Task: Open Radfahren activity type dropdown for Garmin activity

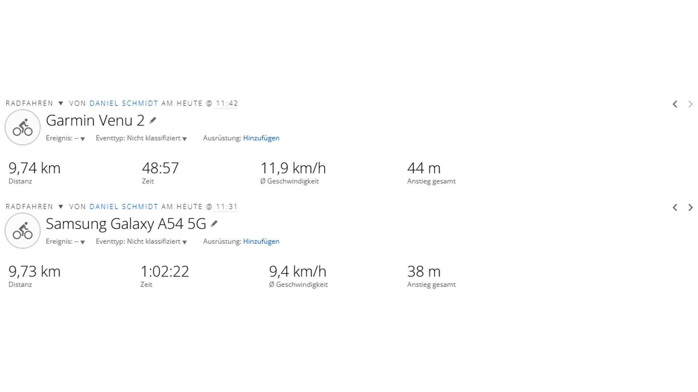Action: click(x=61, y=103)
